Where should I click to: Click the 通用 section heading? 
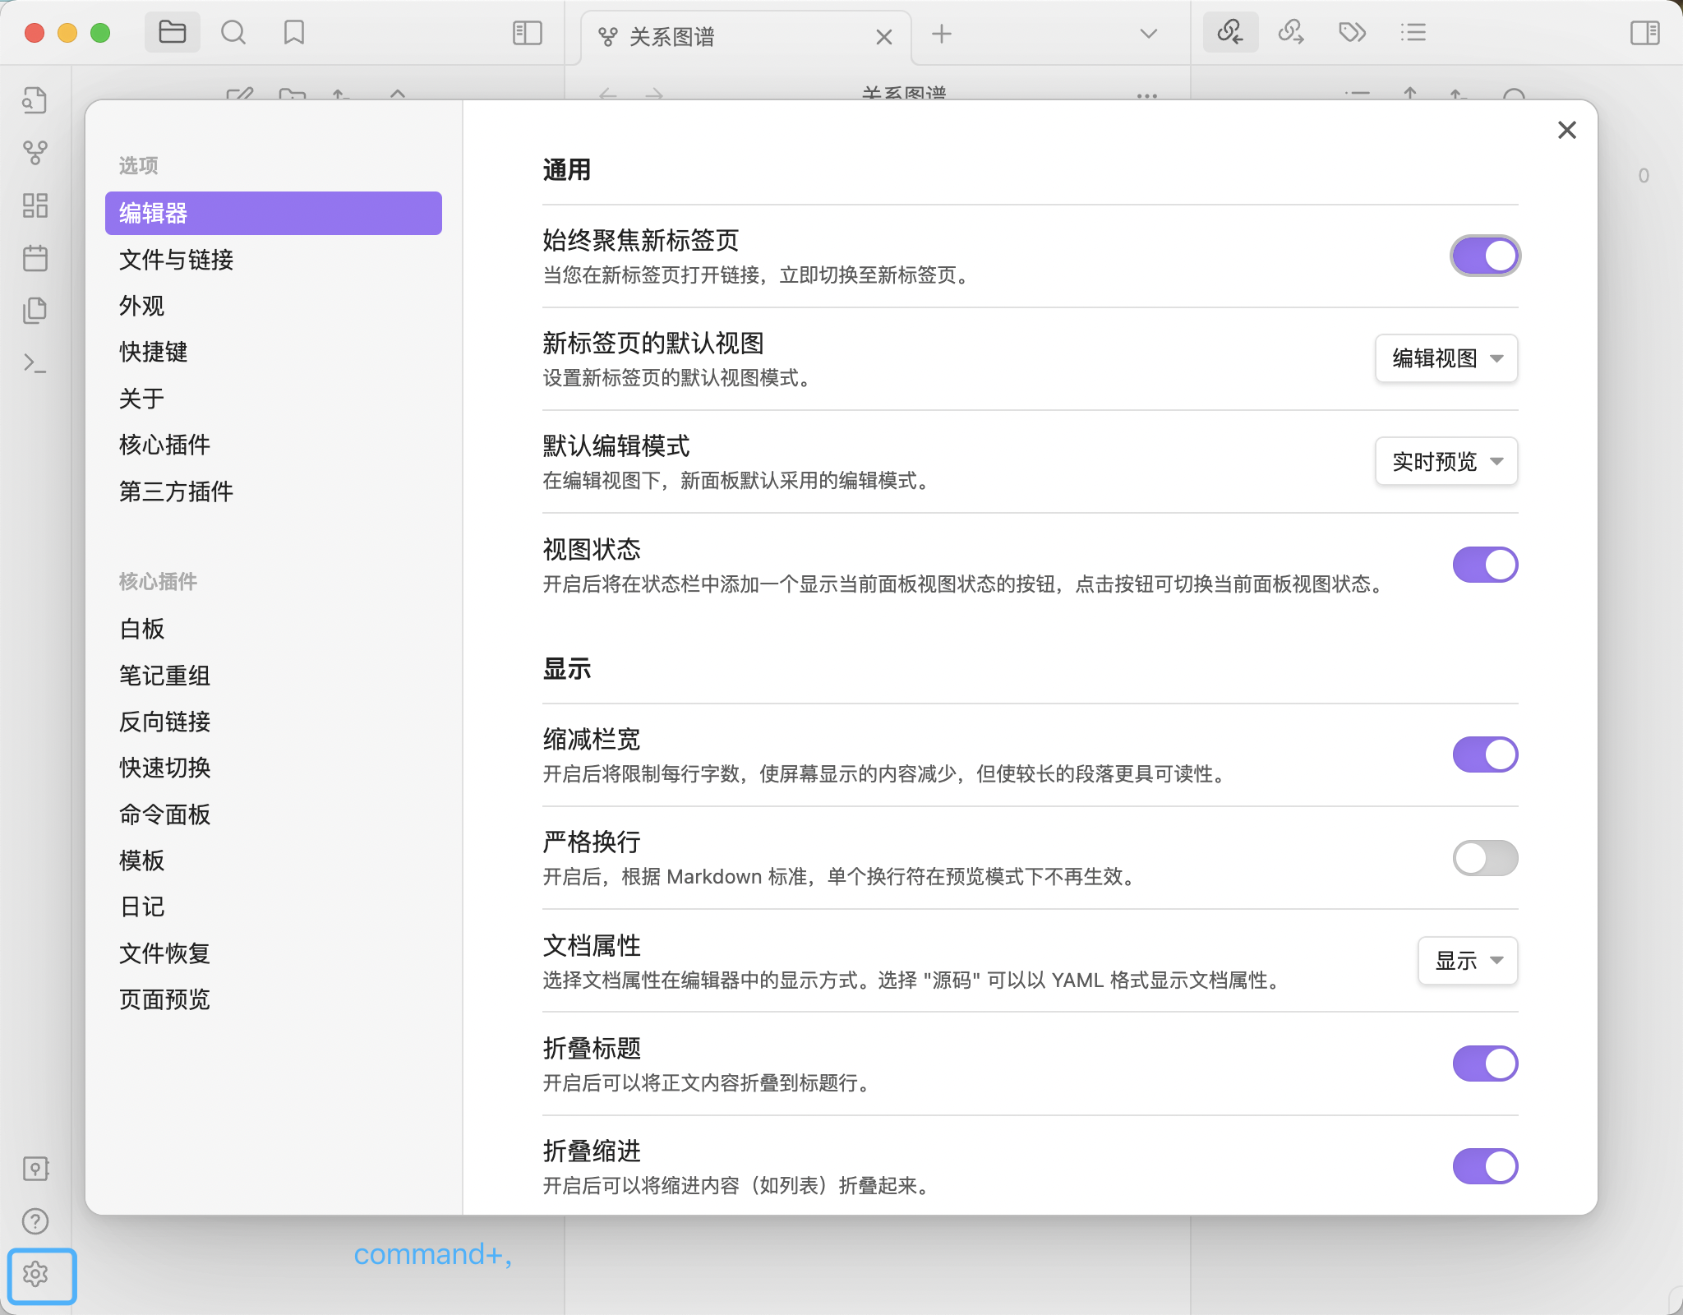[x=567, y=169]
